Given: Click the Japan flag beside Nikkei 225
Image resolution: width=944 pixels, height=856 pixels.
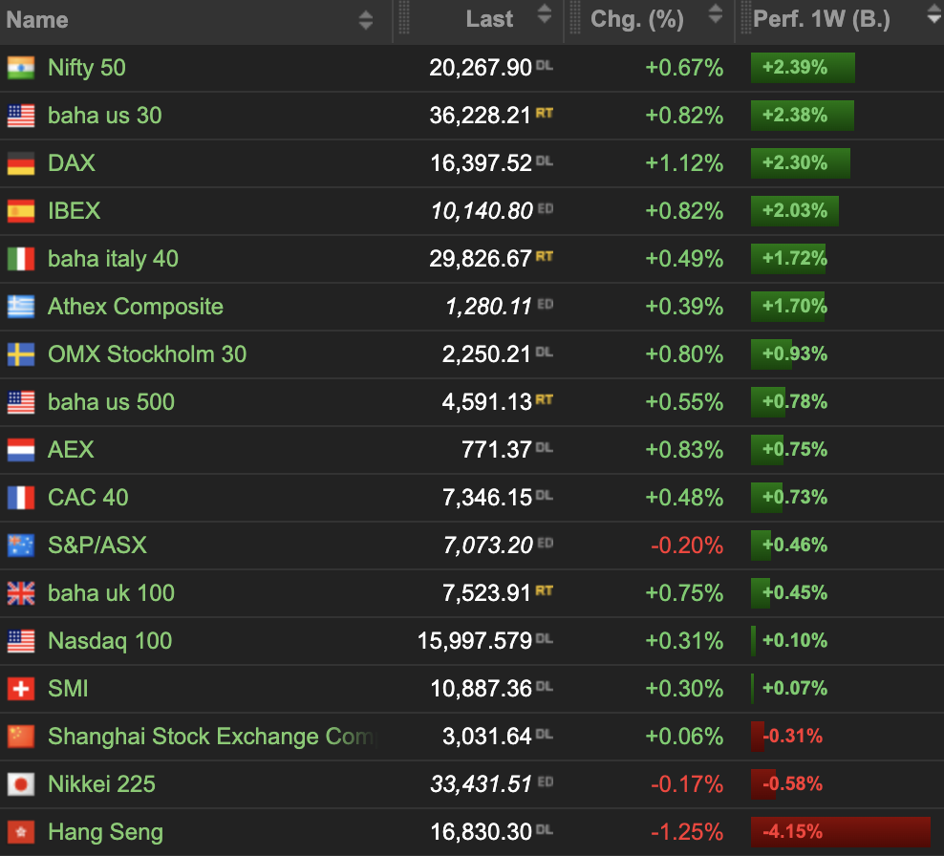Looking at the screenshot, I should pyautogui.click(x=21, y=784).
